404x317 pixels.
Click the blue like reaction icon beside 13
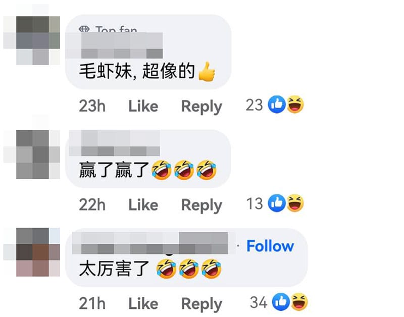pyautogui.click(x=277, y=203)
